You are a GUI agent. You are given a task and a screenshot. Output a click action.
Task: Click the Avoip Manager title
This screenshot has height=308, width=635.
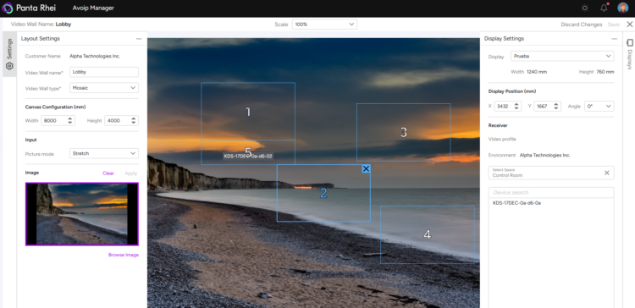(x=93, y=8)
